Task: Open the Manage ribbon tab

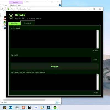Action: [16, 2]
